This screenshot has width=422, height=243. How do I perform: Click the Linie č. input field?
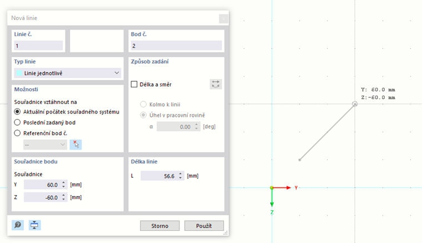pyautogui.click(x=38, y=46)
